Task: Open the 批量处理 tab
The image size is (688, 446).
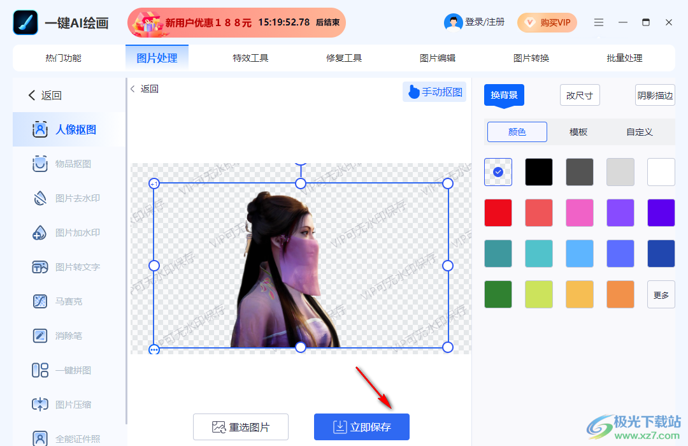Action: click(624, 58)
